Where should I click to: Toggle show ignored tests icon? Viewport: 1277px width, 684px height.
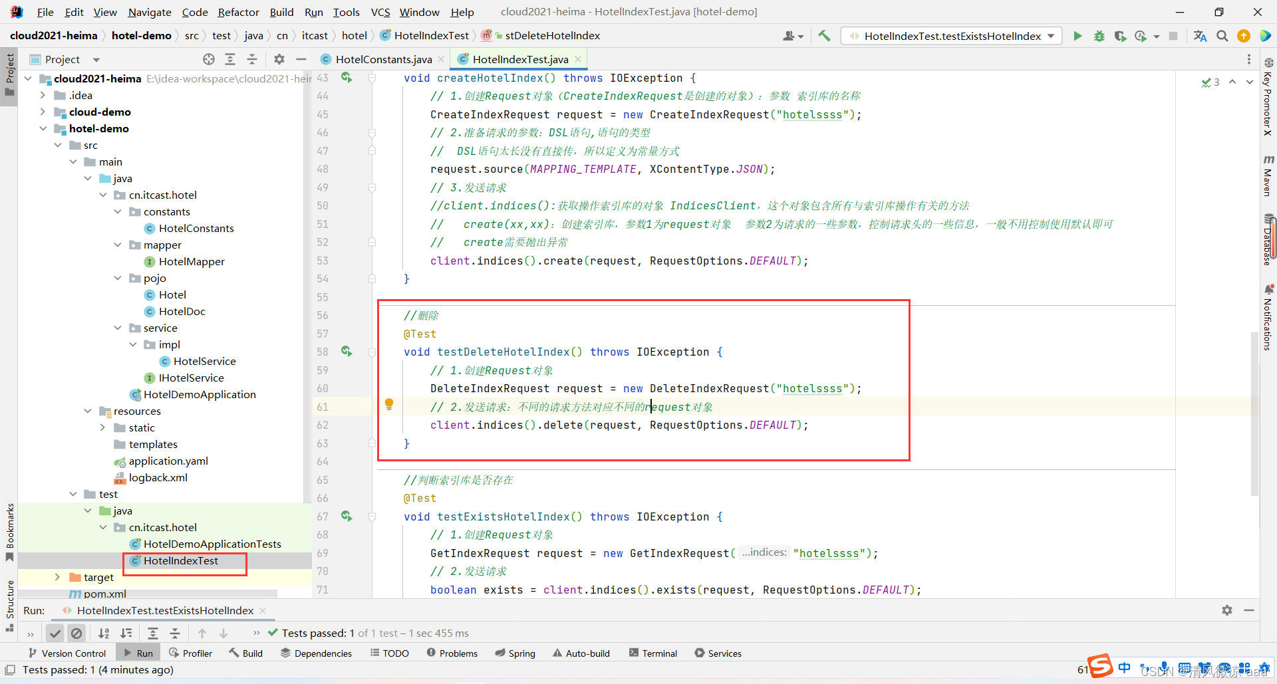76,633
